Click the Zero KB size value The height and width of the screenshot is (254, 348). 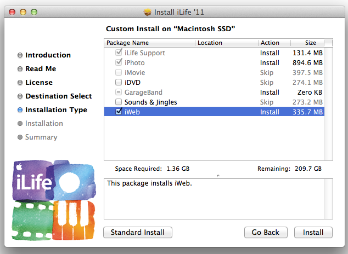click(x=310, y=93)
